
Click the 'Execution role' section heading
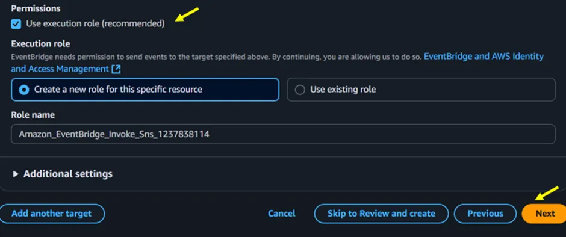tap(40, 44)
